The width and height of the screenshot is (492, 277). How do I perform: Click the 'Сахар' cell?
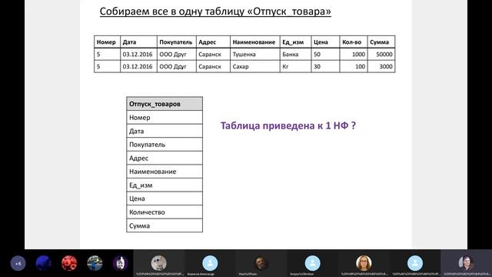pyautogui.click(x=254, y=66)
